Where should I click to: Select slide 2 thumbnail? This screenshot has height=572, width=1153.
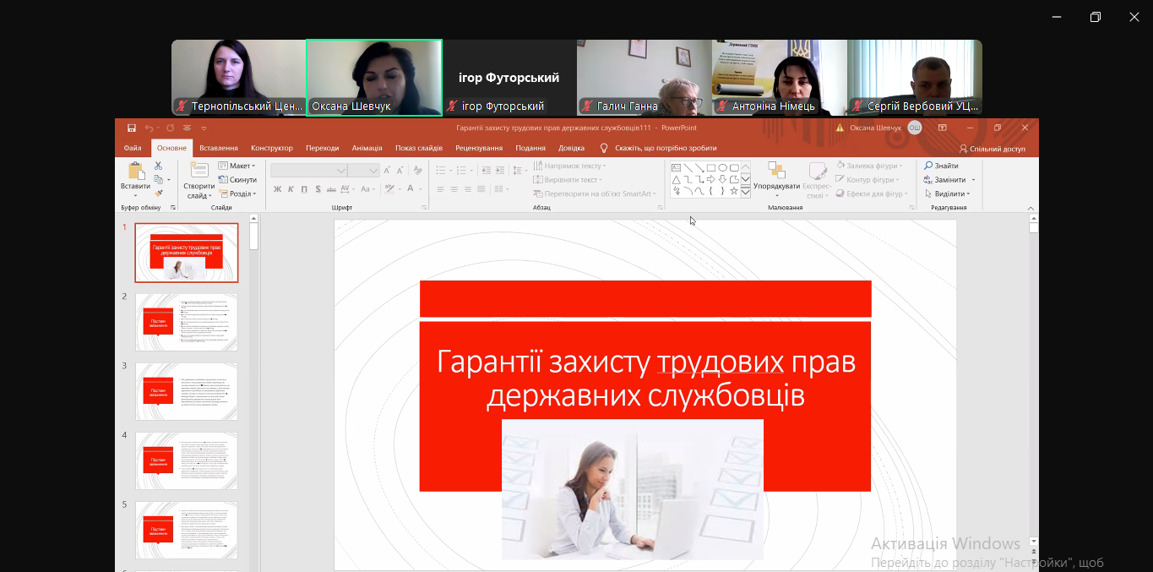pyautogui.click(x=187, y=322)
